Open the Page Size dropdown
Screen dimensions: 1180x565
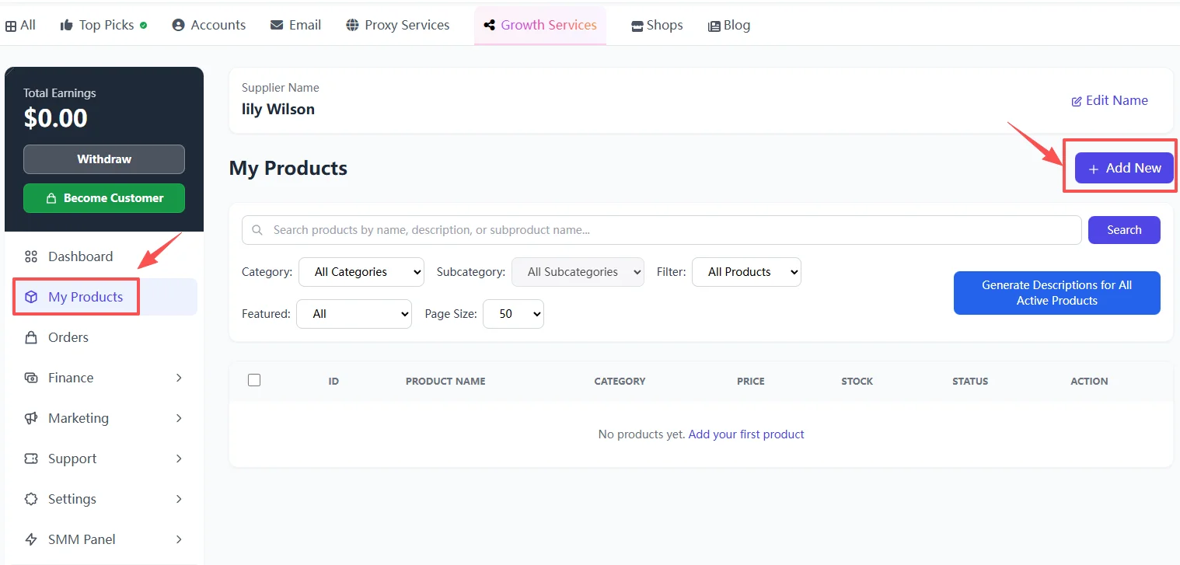[x=513, y=314]
